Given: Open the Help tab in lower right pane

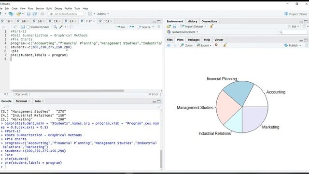Looking at the screenshot, I should click(207, 40).
